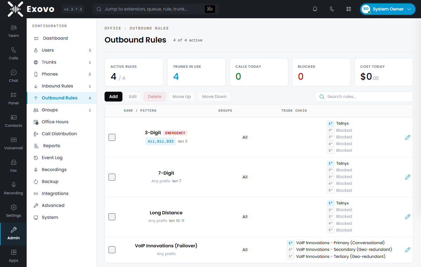This screenshot has height=267, width=421.
Task: Open the Team section in left rail
Action: (x=13, y=31)
